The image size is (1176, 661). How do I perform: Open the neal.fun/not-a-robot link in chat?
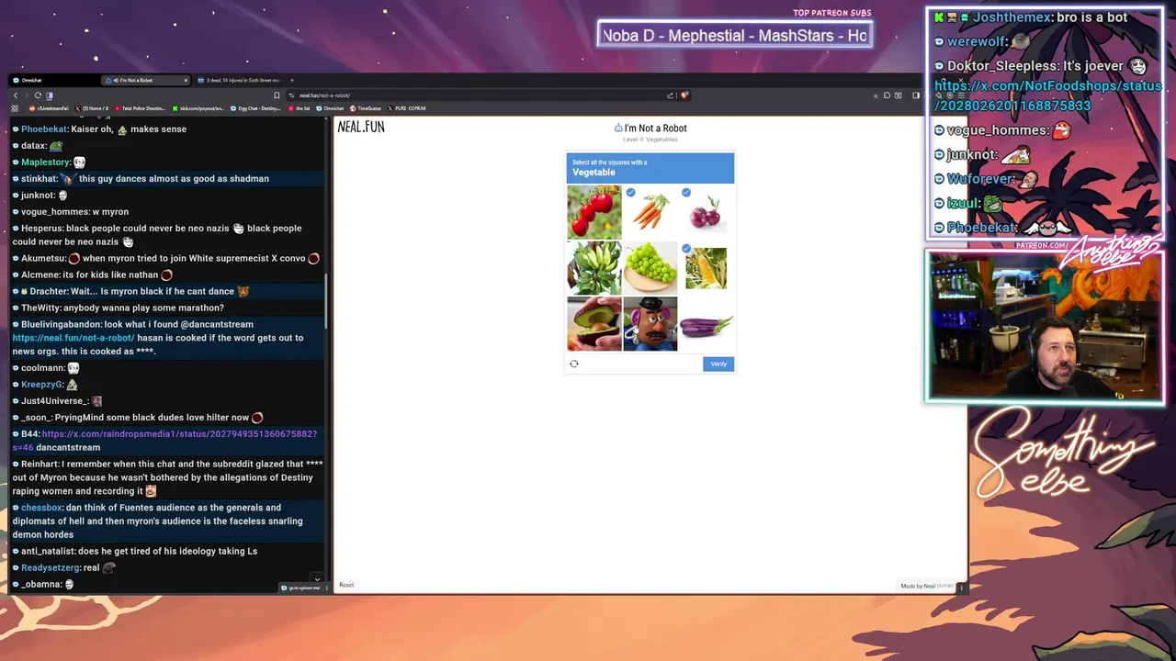point(73,338)
